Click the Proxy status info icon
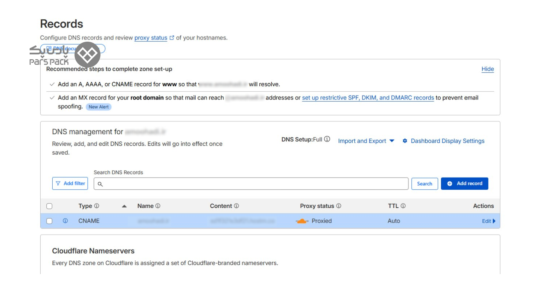 (x=339, y=206)
